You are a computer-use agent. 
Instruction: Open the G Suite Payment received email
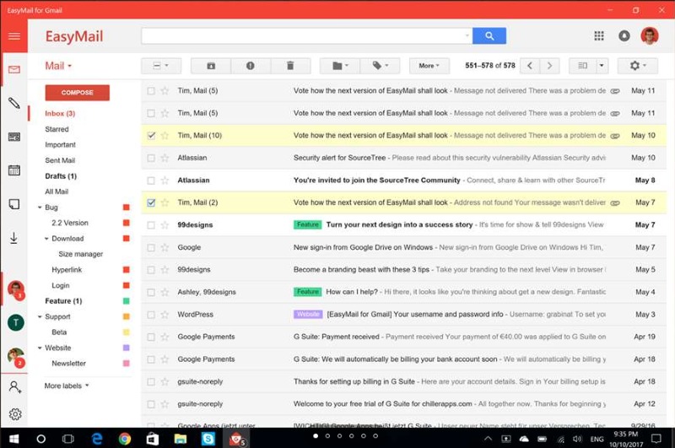[404, 337]
